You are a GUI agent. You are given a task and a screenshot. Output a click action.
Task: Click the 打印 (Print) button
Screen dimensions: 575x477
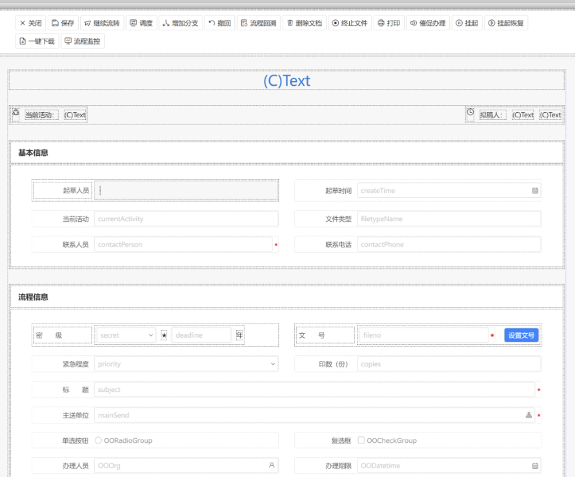(388, 23)
